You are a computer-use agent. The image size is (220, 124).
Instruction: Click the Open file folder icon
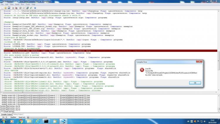pyautogui.click(x=6, y=8)
